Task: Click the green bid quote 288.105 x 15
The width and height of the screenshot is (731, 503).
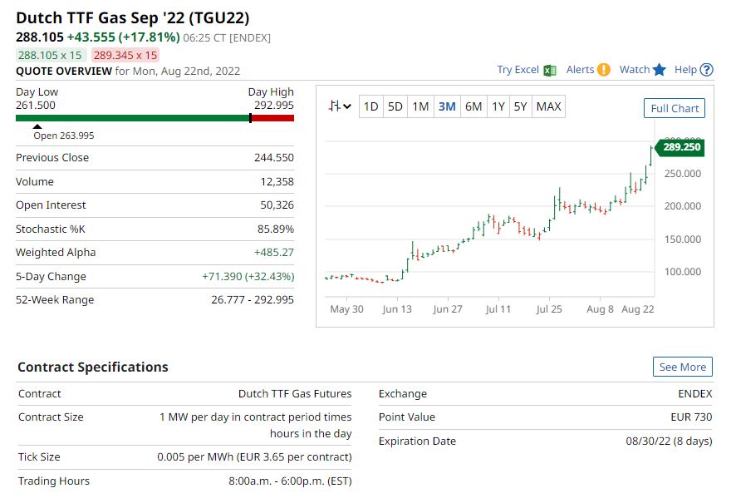Action: click(50, 55)
